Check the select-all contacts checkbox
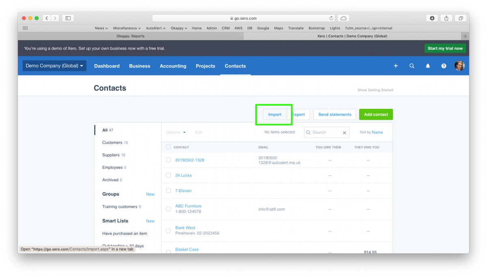This screenshot has height=277, width=487. click(168, 147)
